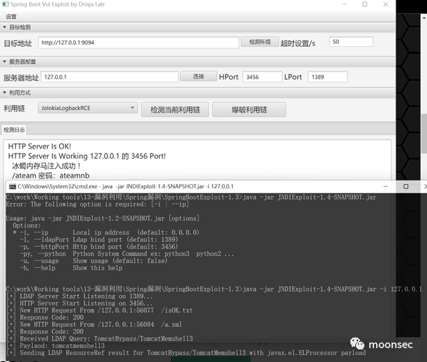427x362 pixels.
Task: Collapse the 目标检测 section
Action: coord(4,27)
